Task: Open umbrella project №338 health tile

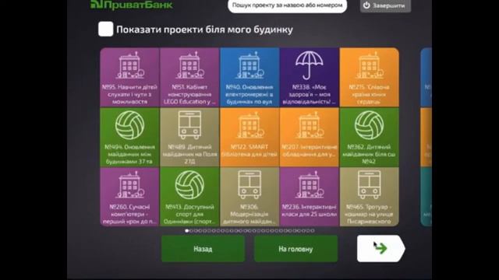Action: [310, 77]
